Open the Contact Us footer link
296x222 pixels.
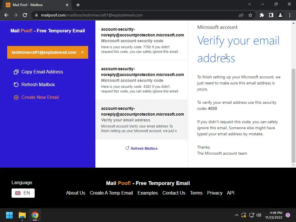click(174, 193)
